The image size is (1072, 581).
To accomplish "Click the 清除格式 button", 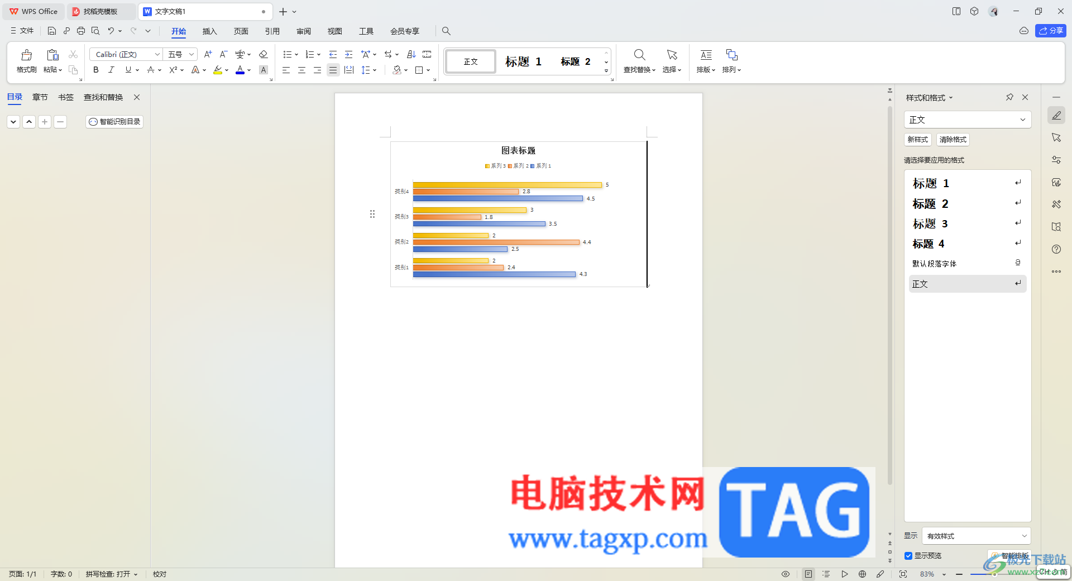I will point(953,140).
